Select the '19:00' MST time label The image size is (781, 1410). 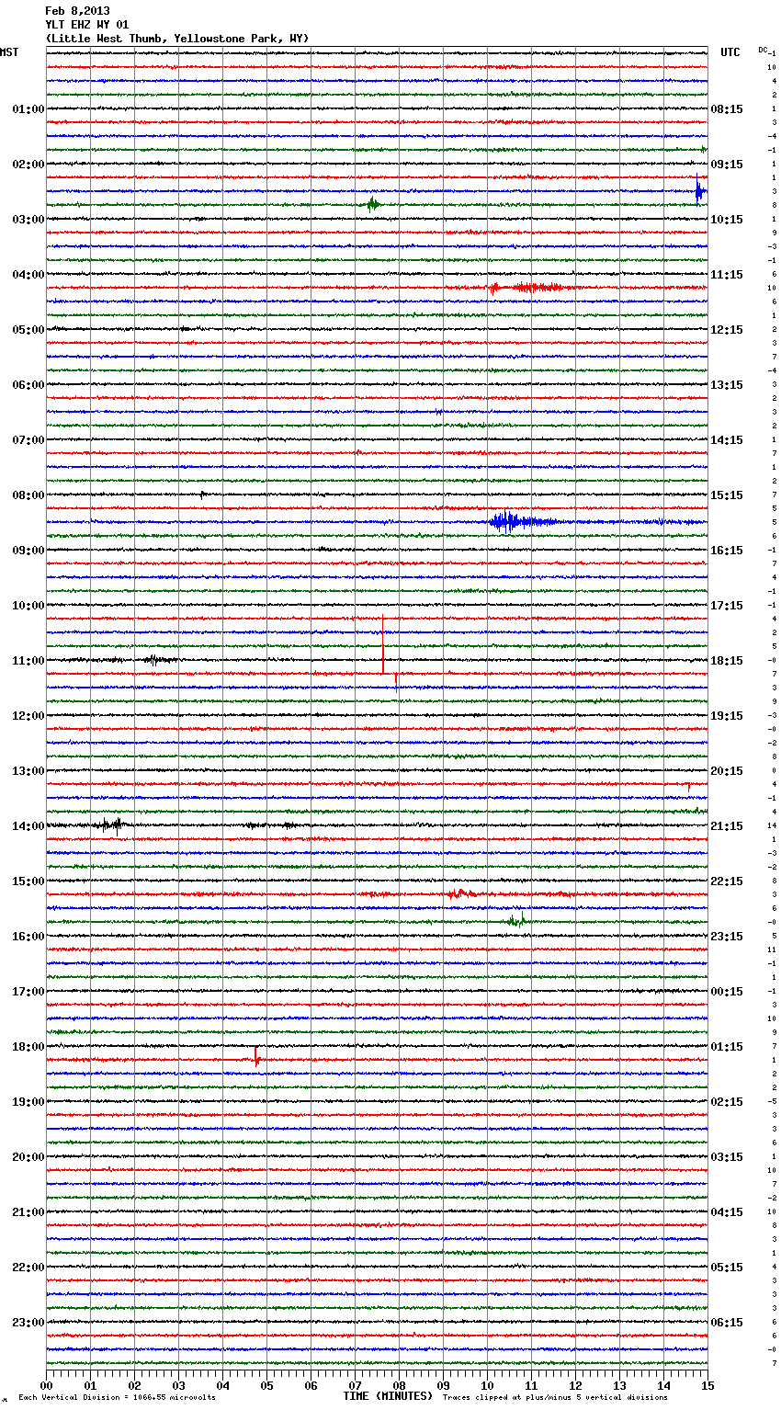click(28, 1102)
